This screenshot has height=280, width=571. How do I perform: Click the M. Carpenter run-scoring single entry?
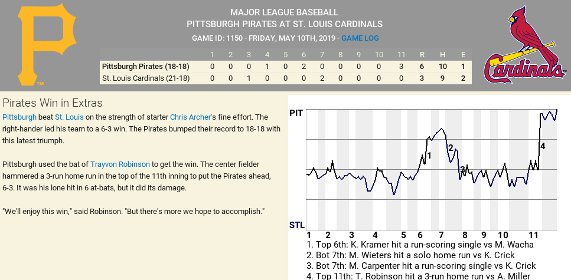421,266
